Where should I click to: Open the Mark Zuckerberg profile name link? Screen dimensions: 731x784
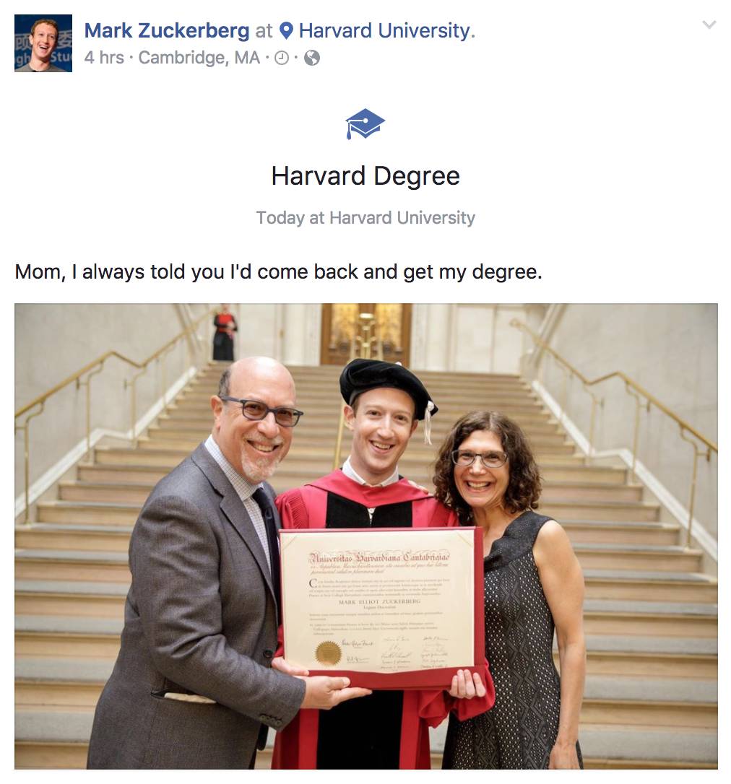167,30
